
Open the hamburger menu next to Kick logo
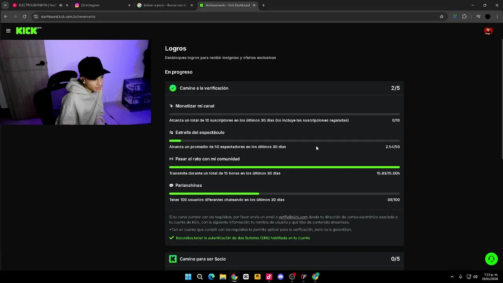click(x=8, y=31)
